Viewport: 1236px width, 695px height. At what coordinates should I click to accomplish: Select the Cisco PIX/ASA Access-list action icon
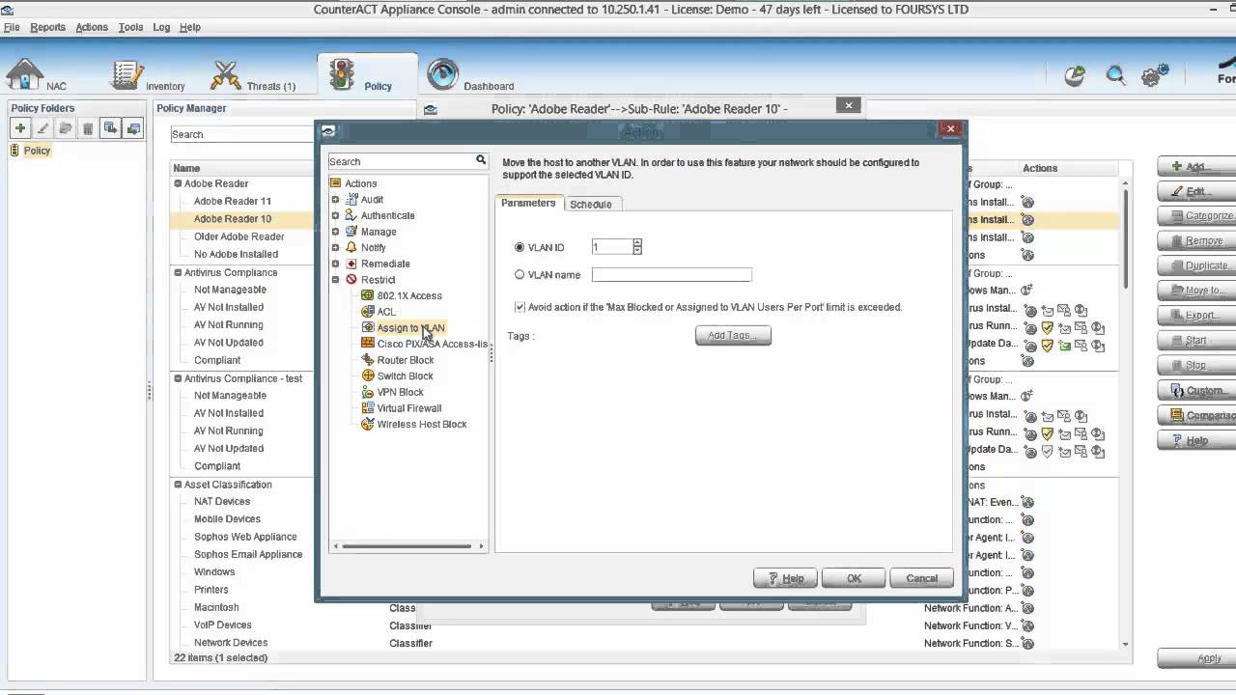pyautogui.click(x=368, y=344)
